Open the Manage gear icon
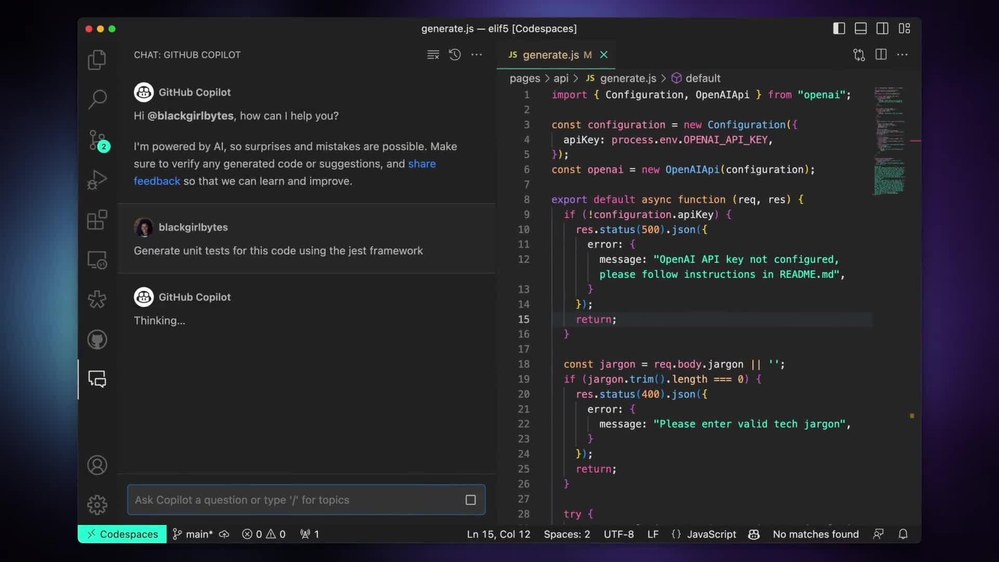Screen dimensions: 999x562 tap(97, 505)
